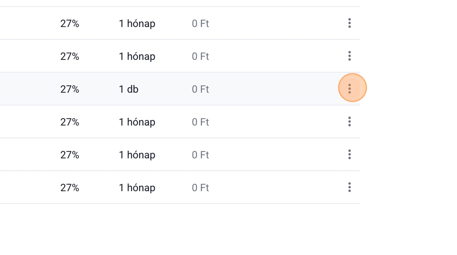Image resolution: width=457 pixels, height=255 pixels.
Task: Open the kebab menu in the fourth row
Action: [x=349, y=121]
